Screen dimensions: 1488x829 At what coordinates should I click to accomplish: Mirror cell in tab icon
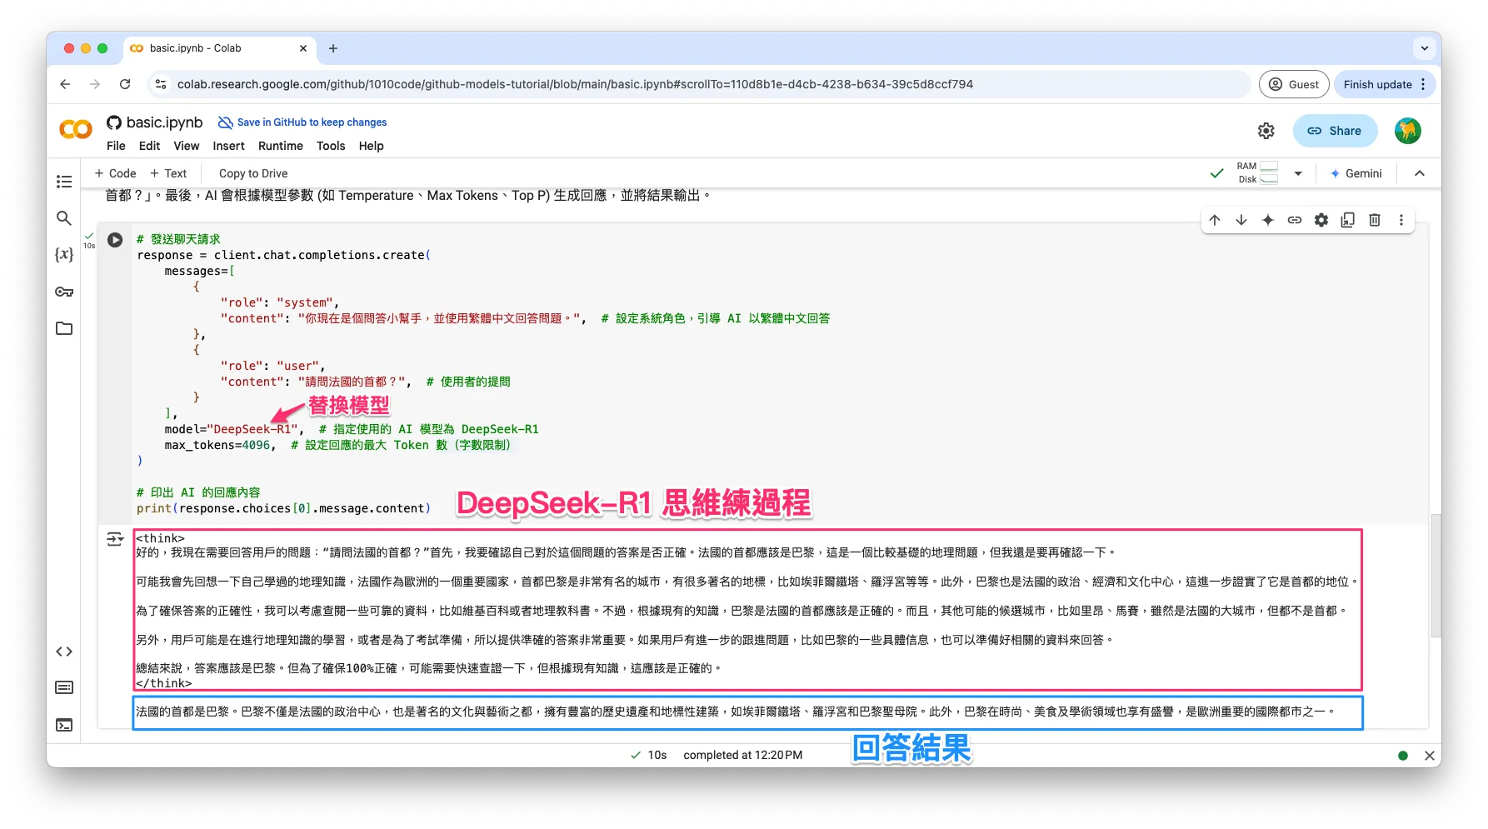(x=1348, y=220)
